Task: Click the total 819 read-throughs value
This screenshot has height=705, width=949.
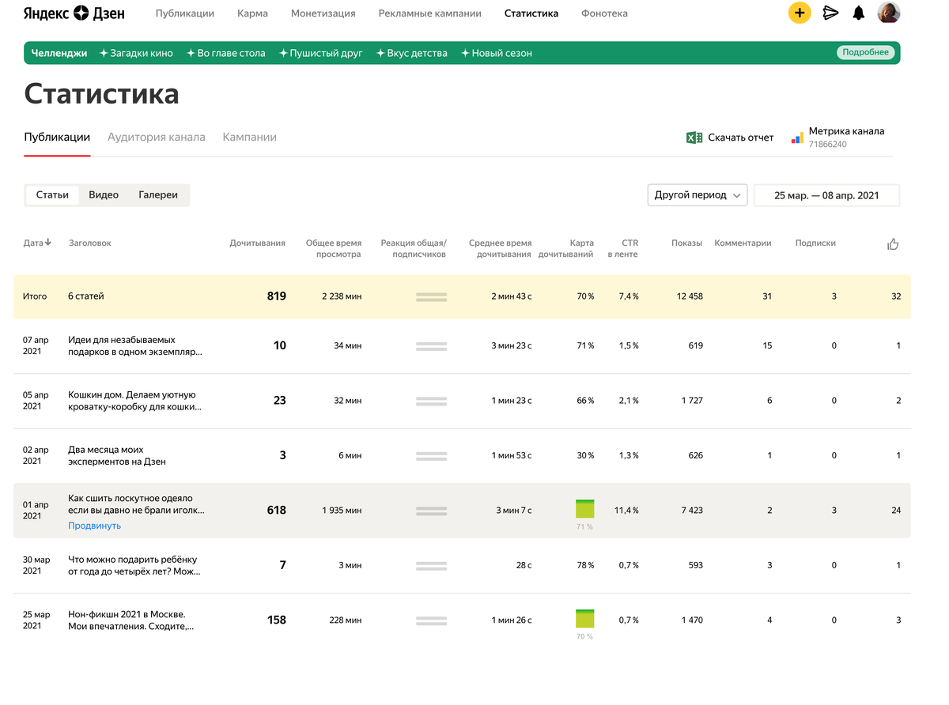Action: pos(277,296)
